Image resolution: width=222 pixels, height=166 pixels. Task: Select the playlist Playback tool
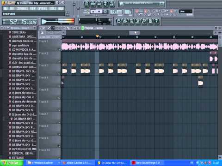(79, 28)
